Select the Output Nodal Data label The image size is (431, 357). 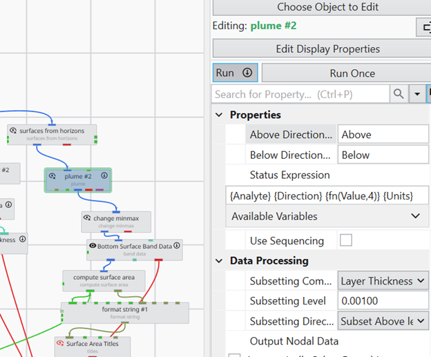click(294, 341)
